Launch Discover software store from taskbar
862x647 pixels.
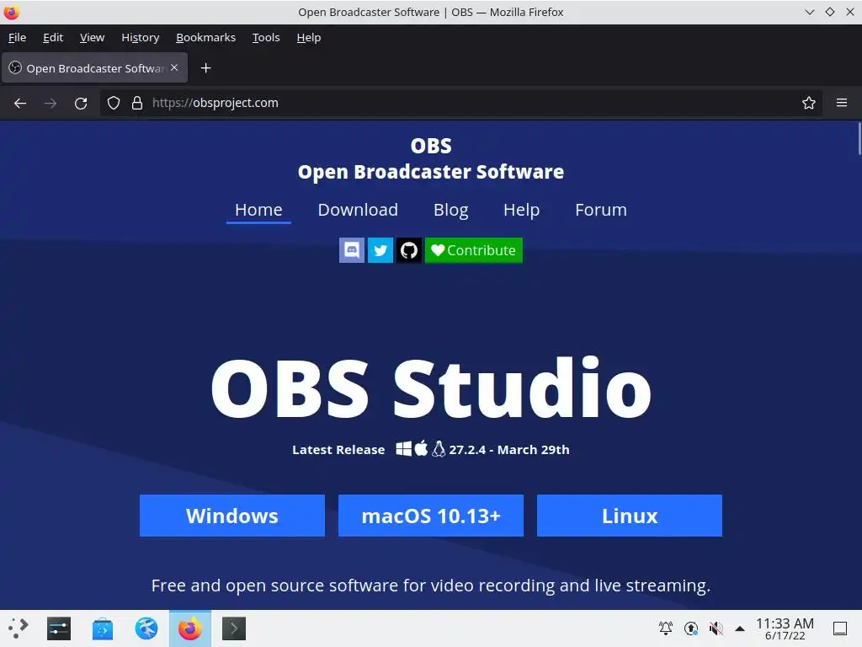tap(102, 628)
